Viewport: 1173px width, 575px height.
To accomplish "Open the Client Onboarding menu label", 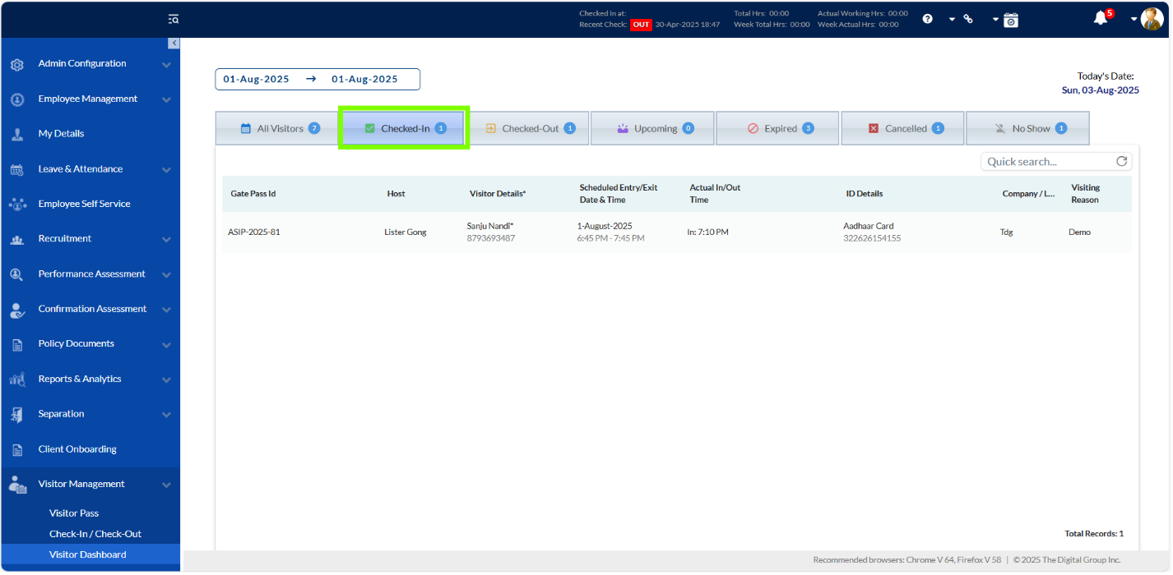I will tap(77, 449).
